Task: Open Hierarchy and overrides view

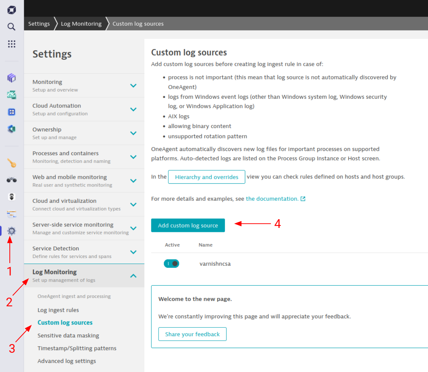Action: pos(207,177)
